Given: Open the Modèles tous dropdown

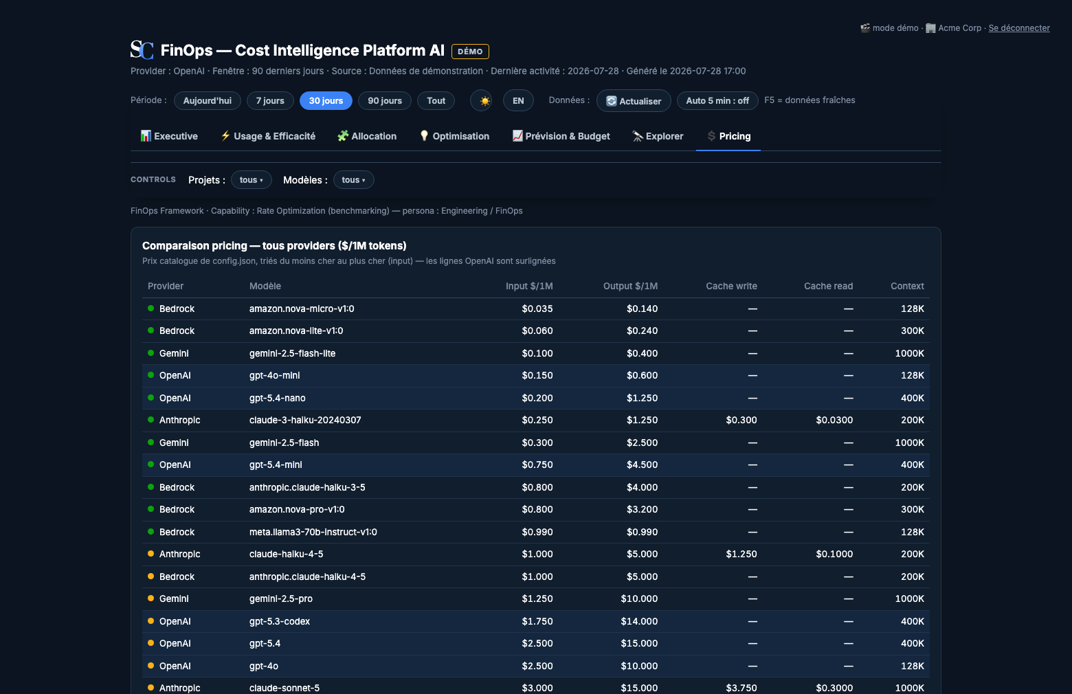Looking at the screenshot, I should [354, 180].
